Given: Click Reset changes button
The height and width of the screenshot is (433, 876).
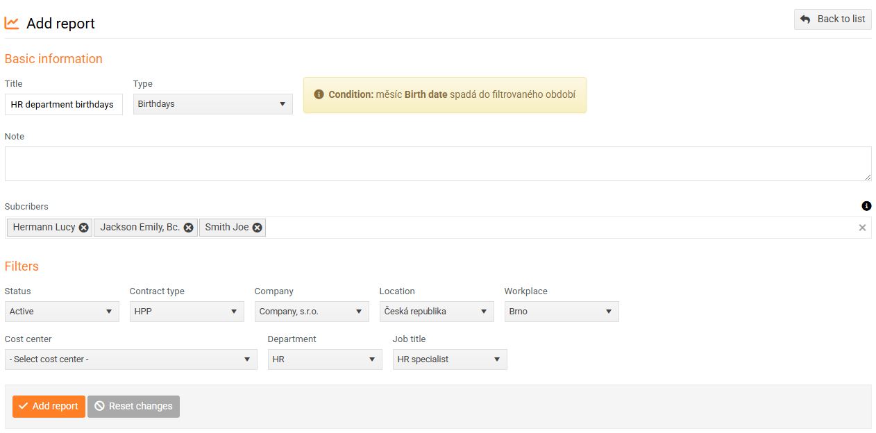Looking at the screenshot, I should (x=133, y=407).
